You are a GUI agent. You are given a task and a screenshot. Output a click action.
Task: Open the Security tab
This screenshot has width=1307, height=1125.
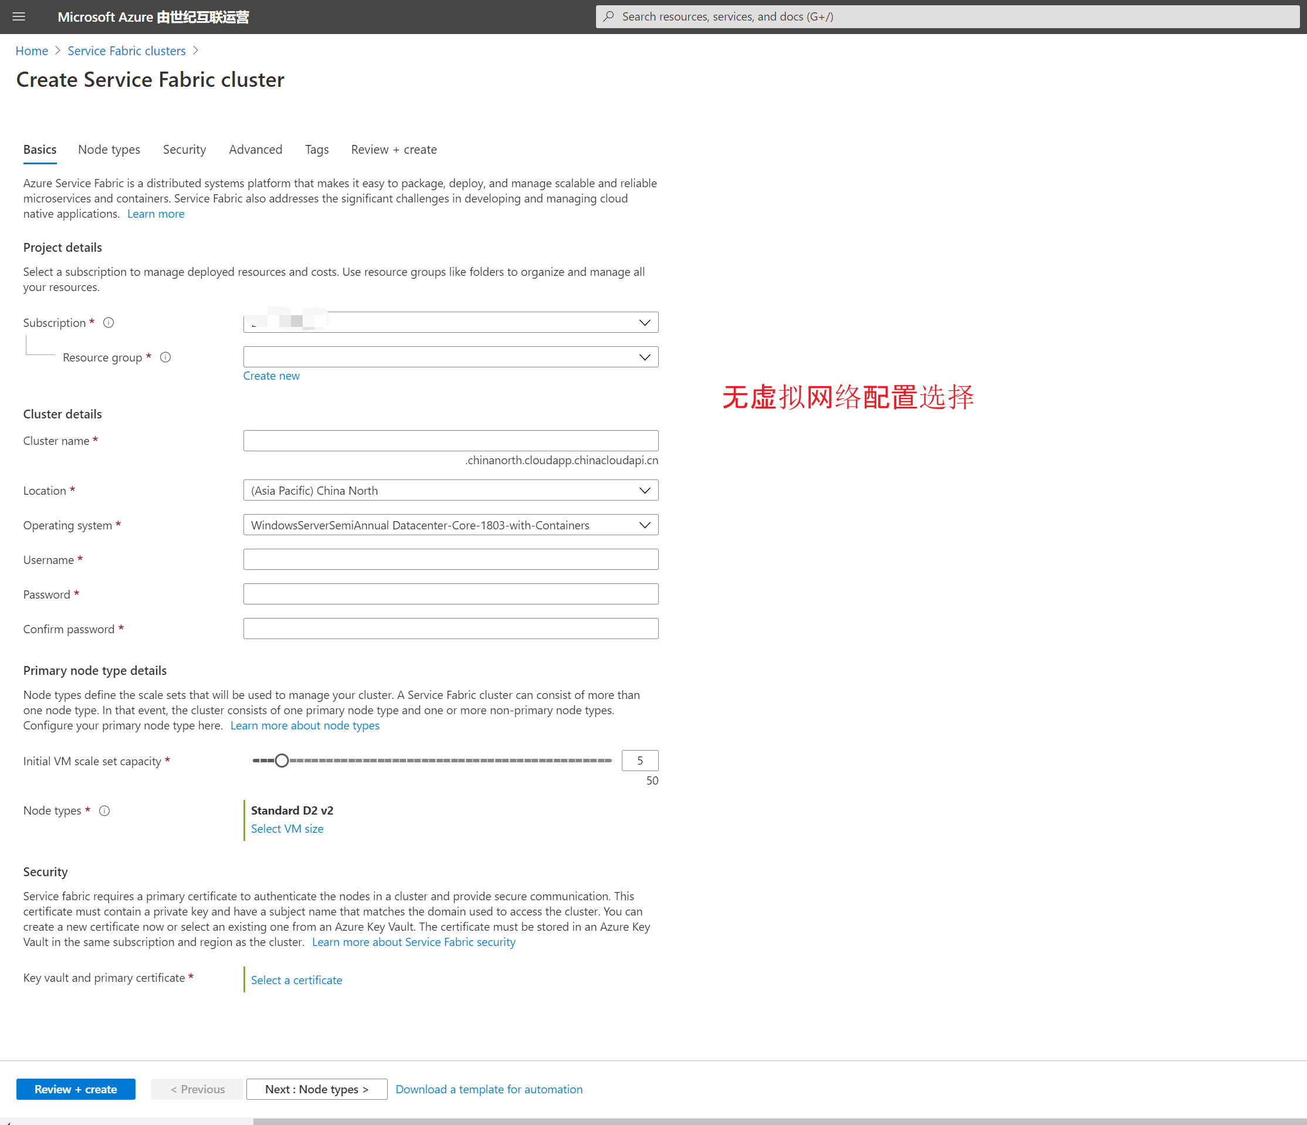tap(184, 150)
